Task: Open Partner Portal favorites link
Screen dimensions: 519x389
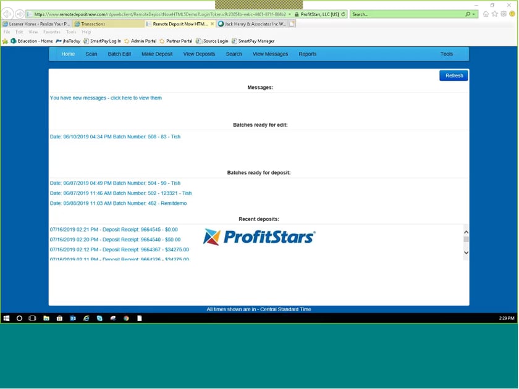Action: click(175, 41)
